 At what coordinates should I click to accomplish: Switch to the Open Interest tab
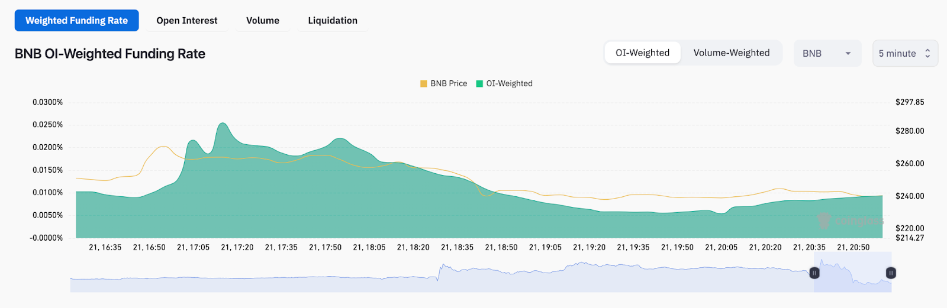[187, 21]
